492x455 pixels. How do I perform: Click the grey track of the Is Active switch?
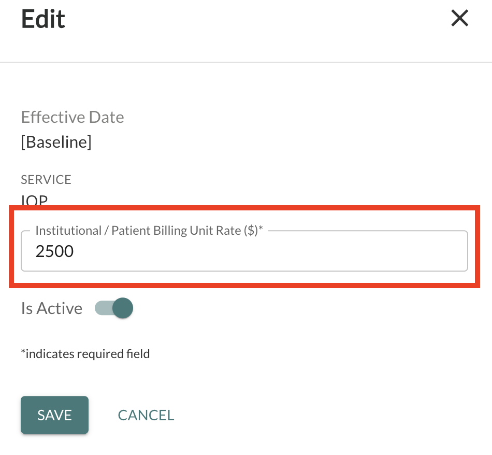[x=102, y=308]
